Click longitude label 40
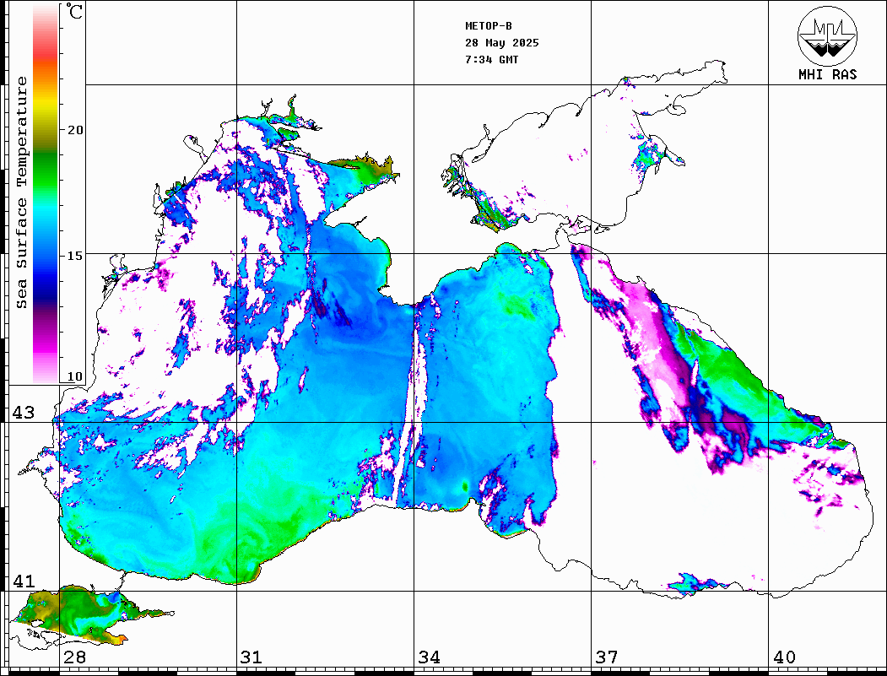The image size is (887, 676). (x=784, y=657)
